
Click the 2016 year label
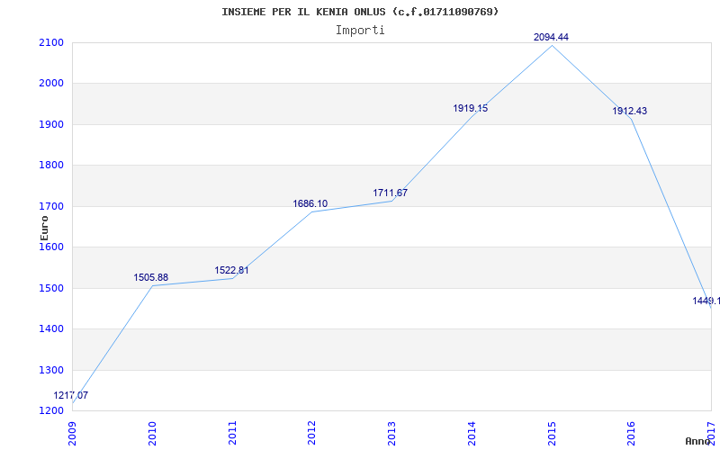632,433
